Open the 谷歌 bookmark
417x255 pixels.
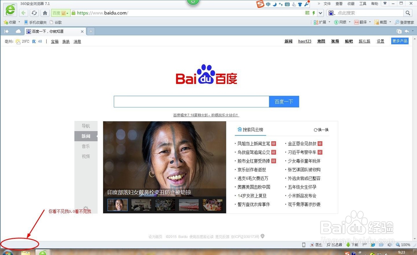tap(56, 22)
